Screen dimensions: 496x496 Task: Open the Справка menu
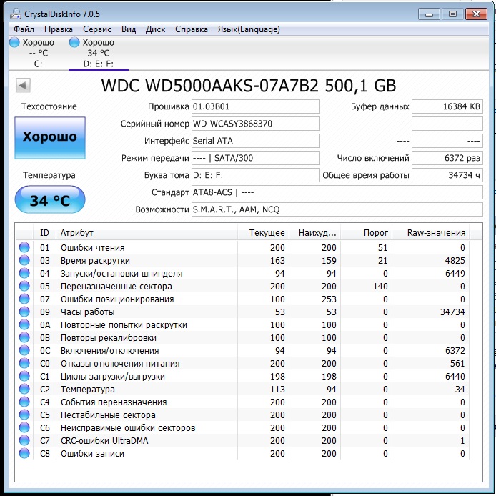click(x=192, y=29)
